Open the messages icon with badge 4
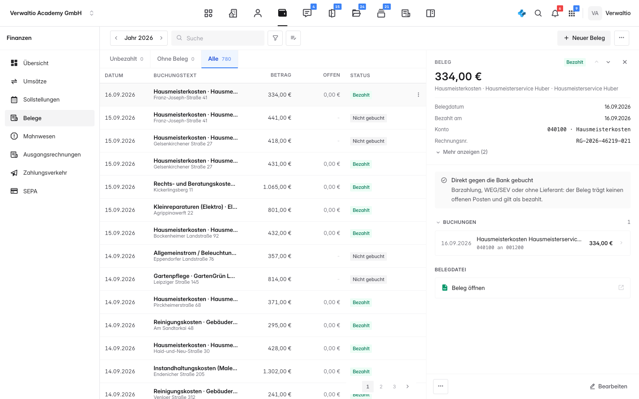The width and height of the screenshot is (639, 399). (307, 13)
